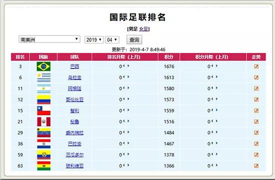Viewport: 275px width, 180px height.
Task: Click the points value 1559
Action: pos(169,110)
